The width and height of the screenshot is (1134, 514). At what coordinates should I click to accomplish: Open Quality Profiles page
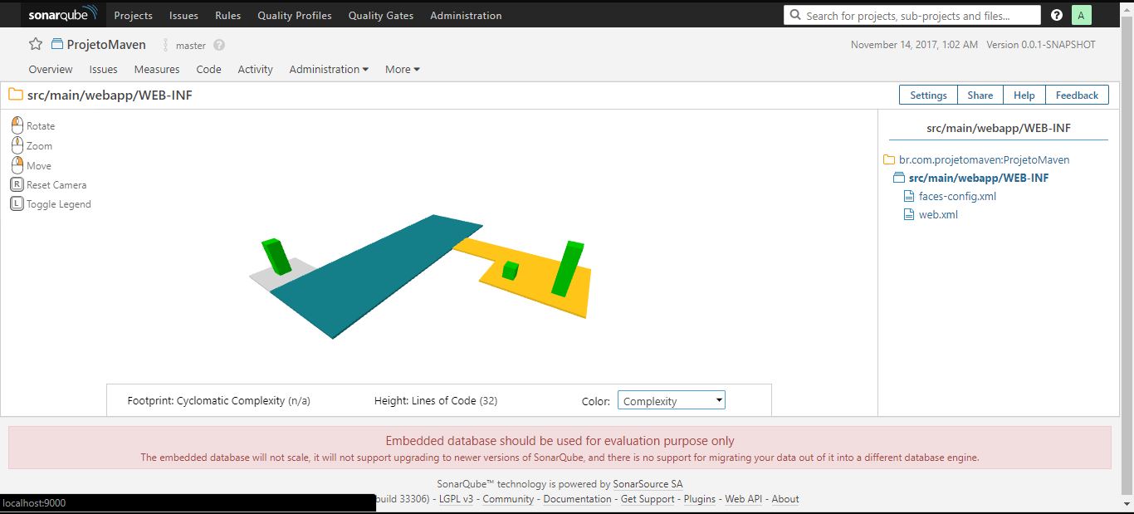click(x=295, y=15)
